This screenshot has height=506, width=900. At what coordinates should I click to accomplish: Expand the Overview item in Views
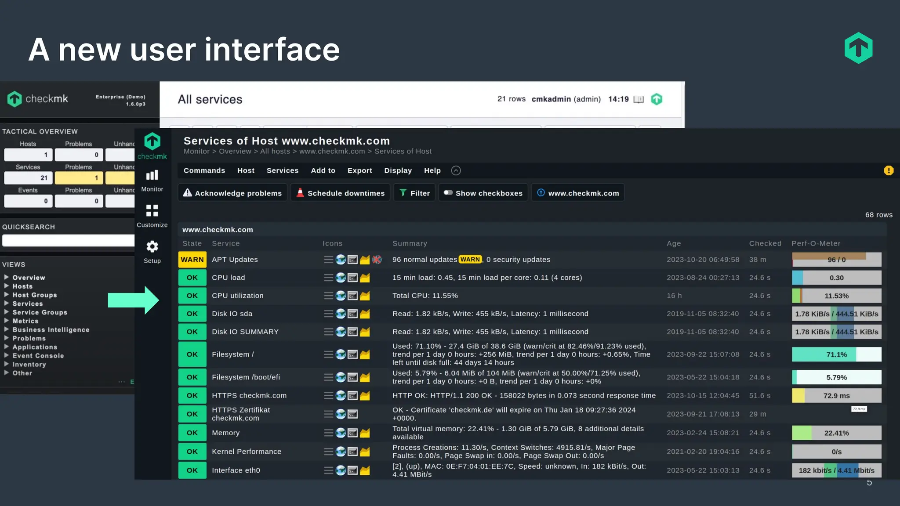(x=7, y=277)
